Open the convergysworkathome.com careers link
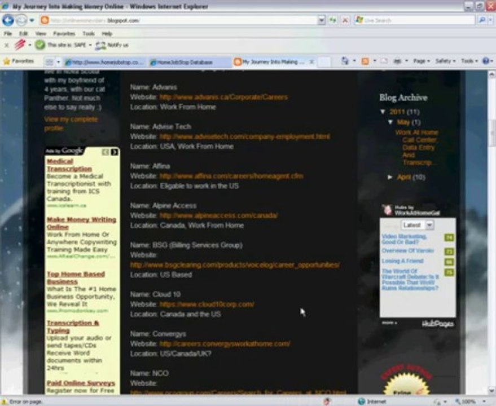Viewport: 496px width, 406px height. click(x=225, y=344)
